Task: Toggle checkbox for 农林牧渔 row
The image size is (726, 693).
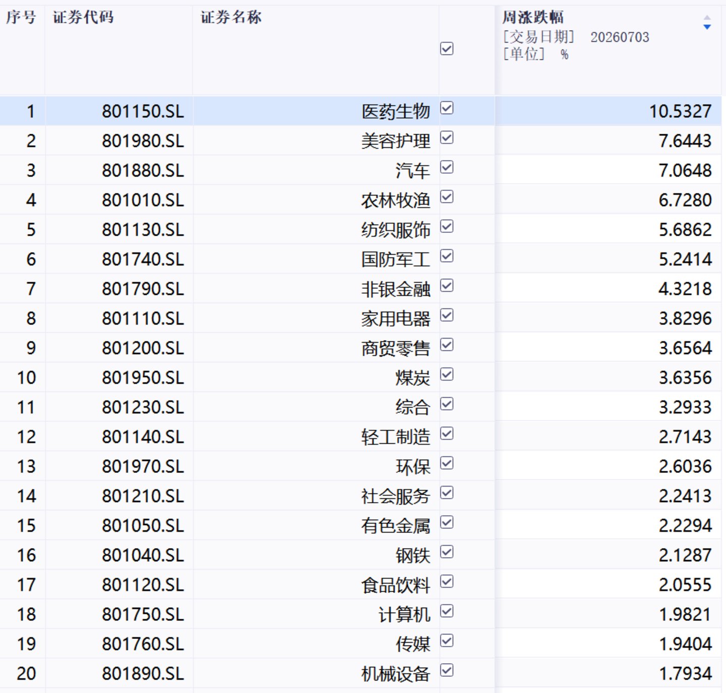Action: [447, 197]
